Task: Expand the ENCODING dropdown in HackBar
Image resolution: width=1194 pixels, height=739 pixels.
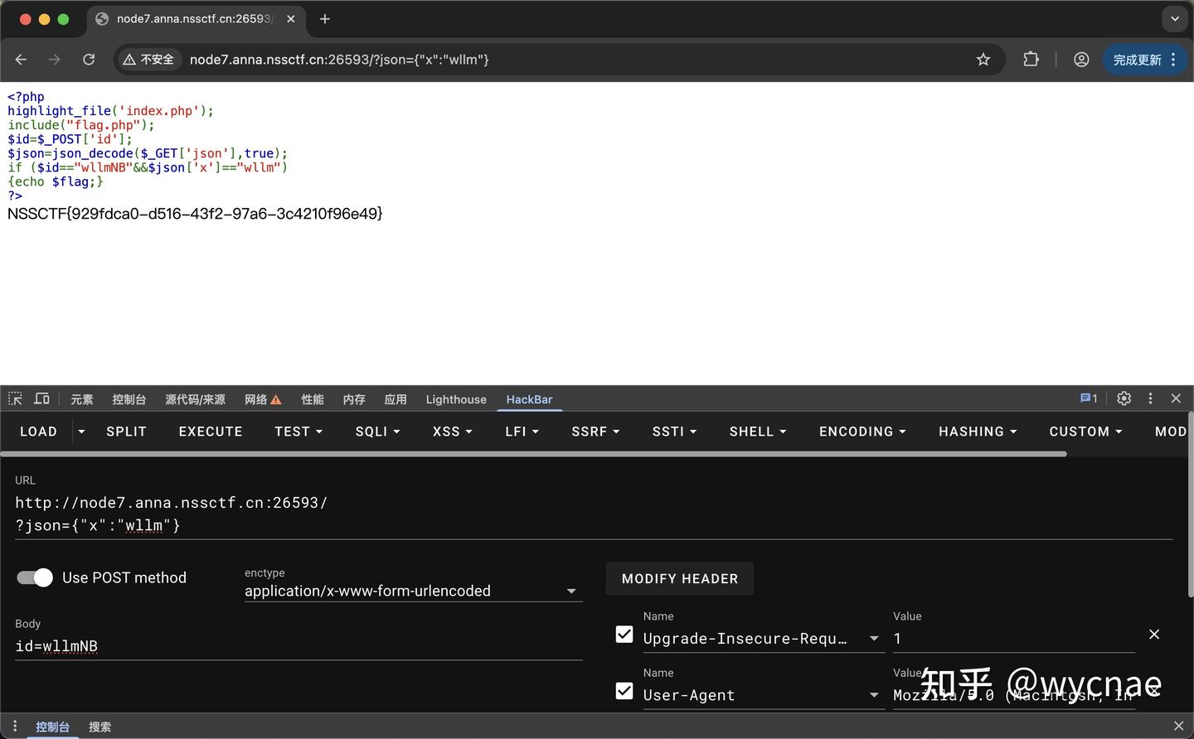Action: pyautogui.click(x=862, y=431)
